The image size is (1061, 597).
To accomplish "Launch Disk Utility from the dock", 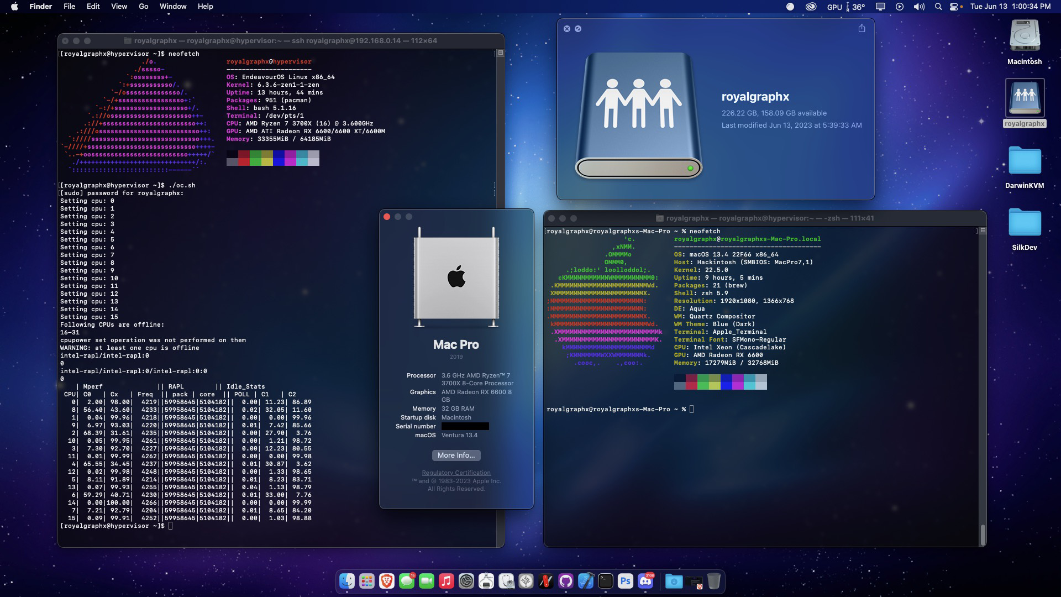I will (x=506, y=581).
